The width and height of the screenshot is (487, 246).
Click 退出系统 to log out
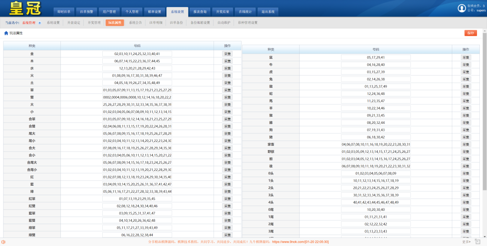(x=268, y=12)
